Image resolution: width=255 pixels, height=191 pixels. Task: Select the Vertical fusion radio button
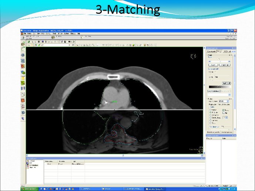click(x=211, y=110)
